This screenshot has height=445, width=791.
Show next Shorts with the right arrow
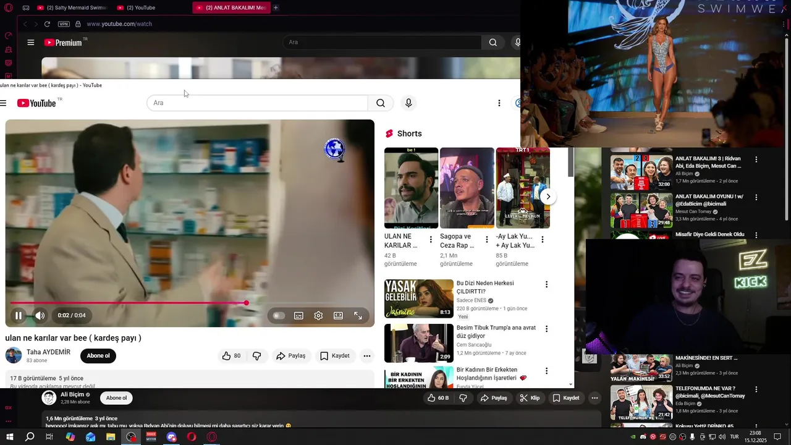pos(548,197)
